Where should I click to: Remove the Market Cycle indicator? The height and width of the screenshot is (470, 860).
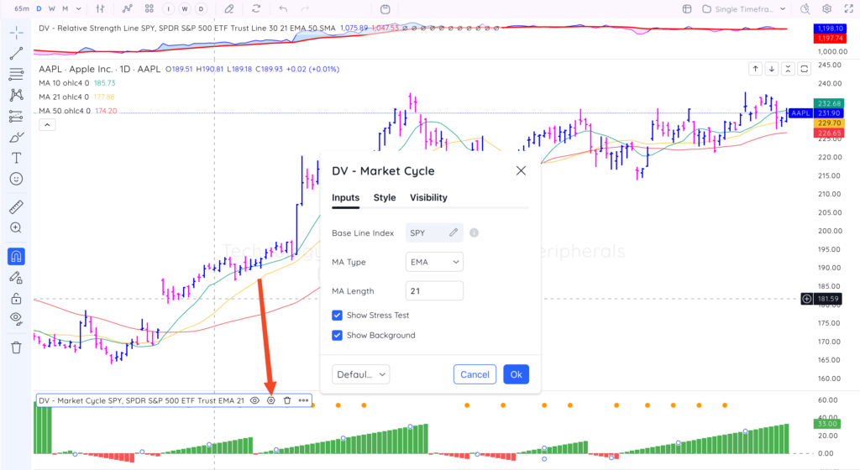pyautogui.click(x=287, y=400)
